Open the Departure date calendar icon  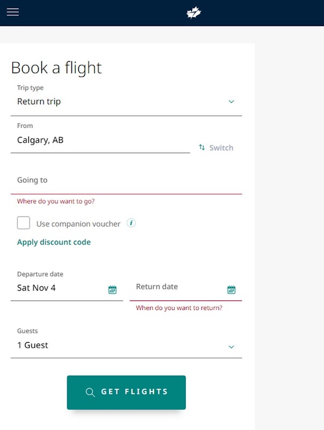[x=112, y=290]
